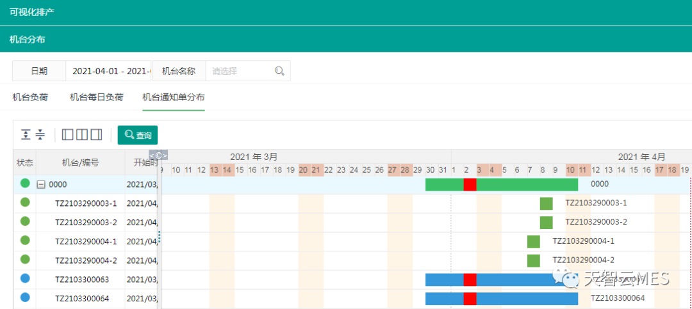Image resolution: width=692 pixels, height=309 pixels.
Task: Click Gantt label TZ2103290004-1 beside bar
Action: [x=584, y=241]
